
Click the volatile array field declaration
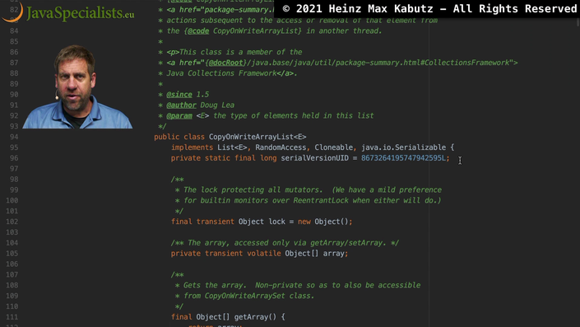(x=259, y=254)
